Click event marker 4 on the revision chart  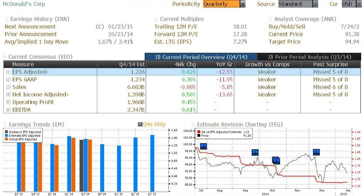point(203,146)
